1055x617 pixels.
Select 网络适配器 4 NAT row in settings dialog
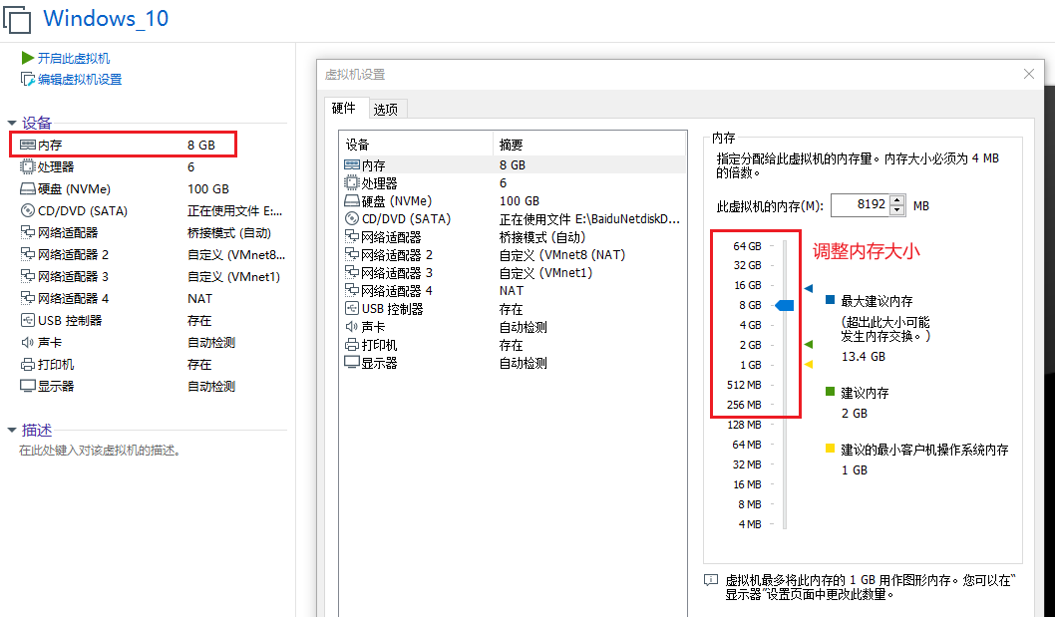(x=513, y=291)
